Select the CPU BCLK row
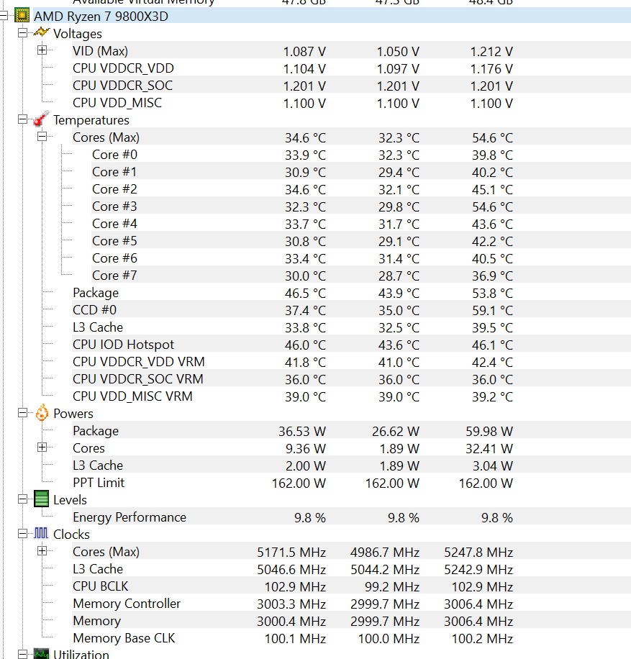631x659 pixels. click(351, 586)
